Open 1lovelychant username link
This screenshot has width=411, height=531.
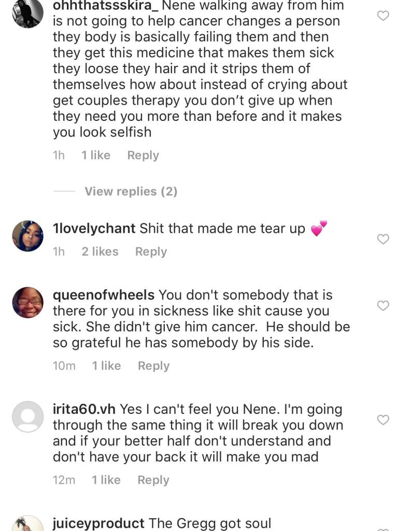point(94,229)
